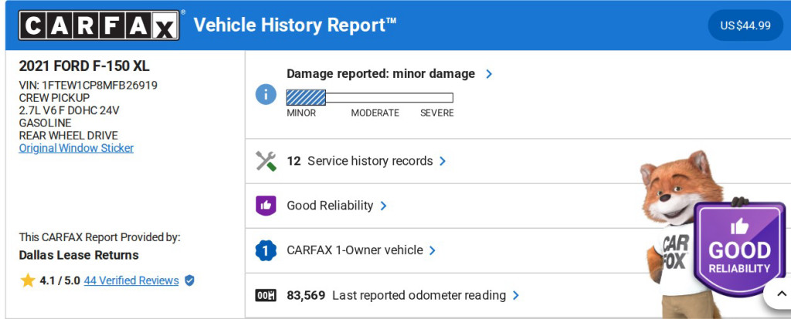Screen dimensions: 791x319
Task: Click the verified reviews shield icon
Action: pyautogui.click(x=190, y=280)
